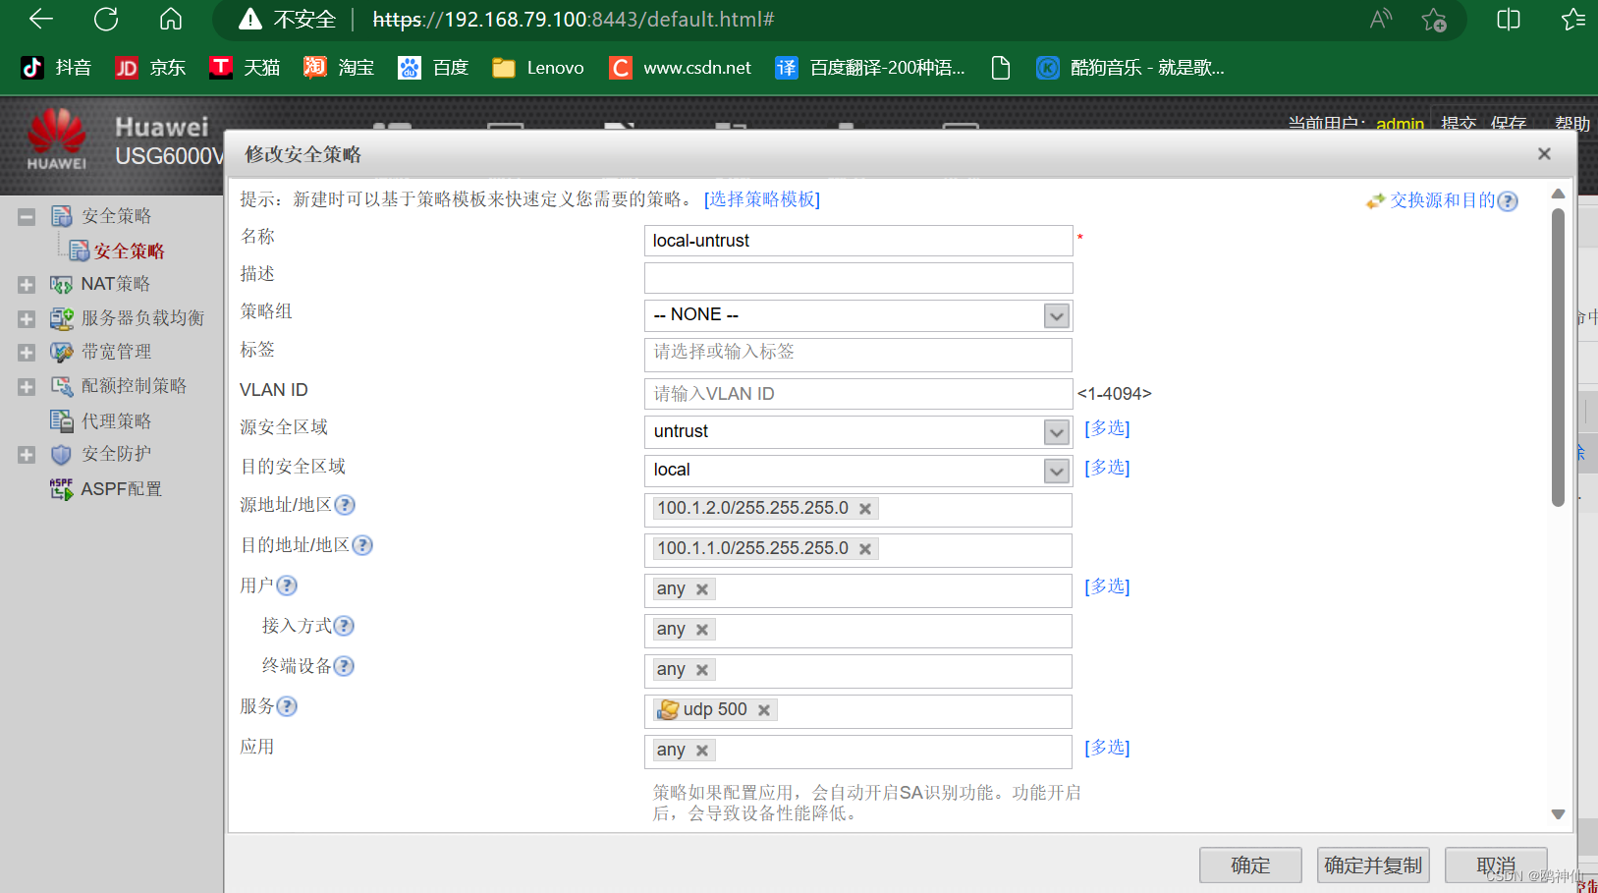
Task: Open 京东 bookmark
Action: pyautogui.click(x=150, y=68)
